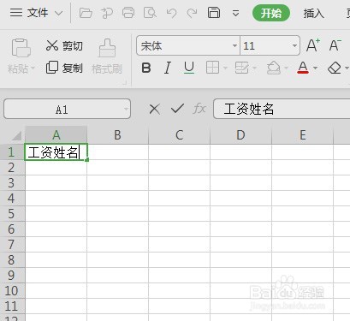The width and height of the screenshot is (350, 321).
Task: Select column D header
Action: (240, 135)
